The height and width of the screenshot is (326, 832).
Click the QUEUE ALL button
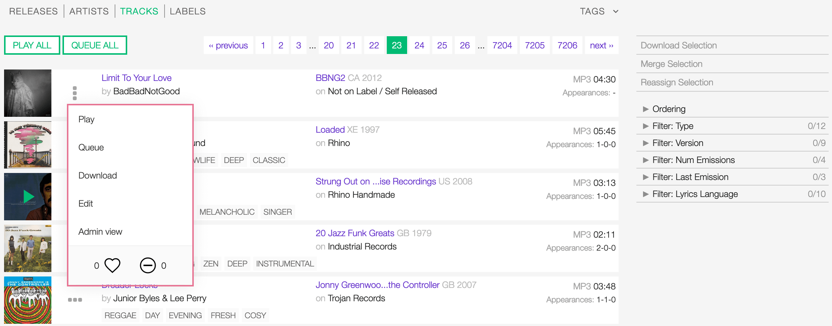[95, 45]
